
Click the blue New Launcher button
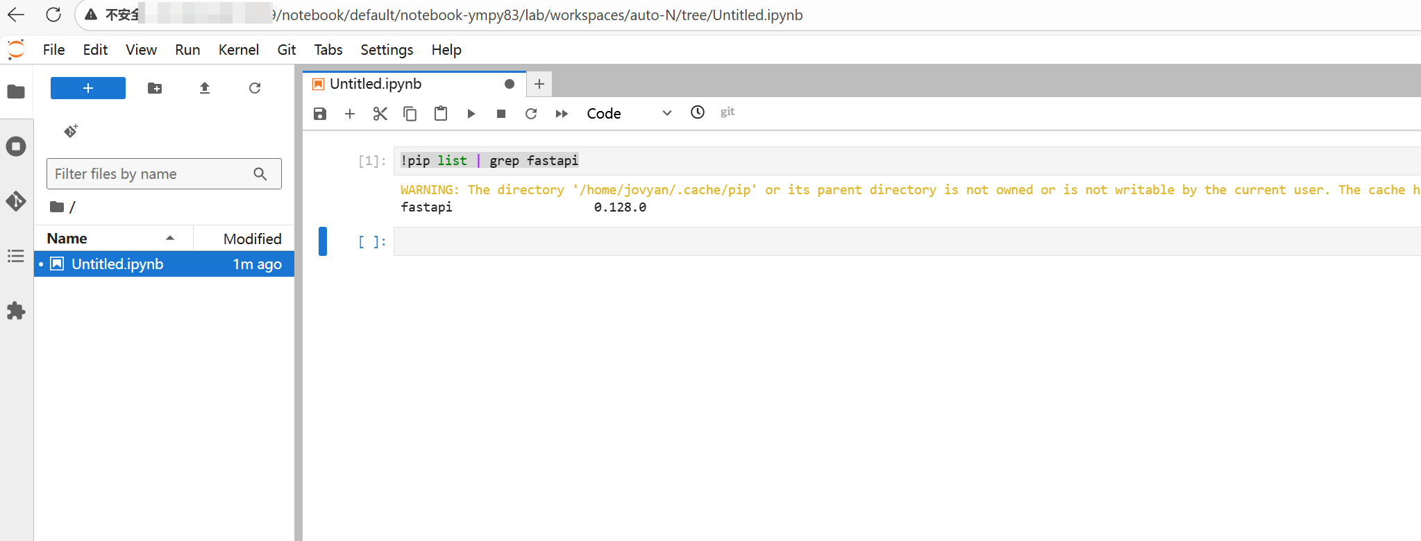pyautogui.click(x=88, y=88)
